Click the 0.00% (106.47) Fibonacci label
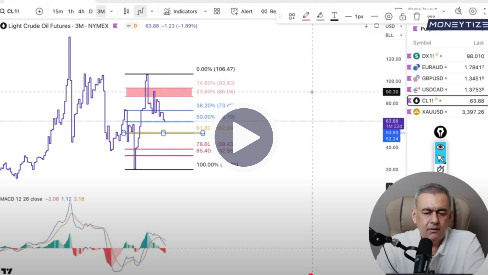 tap(215, 69)
